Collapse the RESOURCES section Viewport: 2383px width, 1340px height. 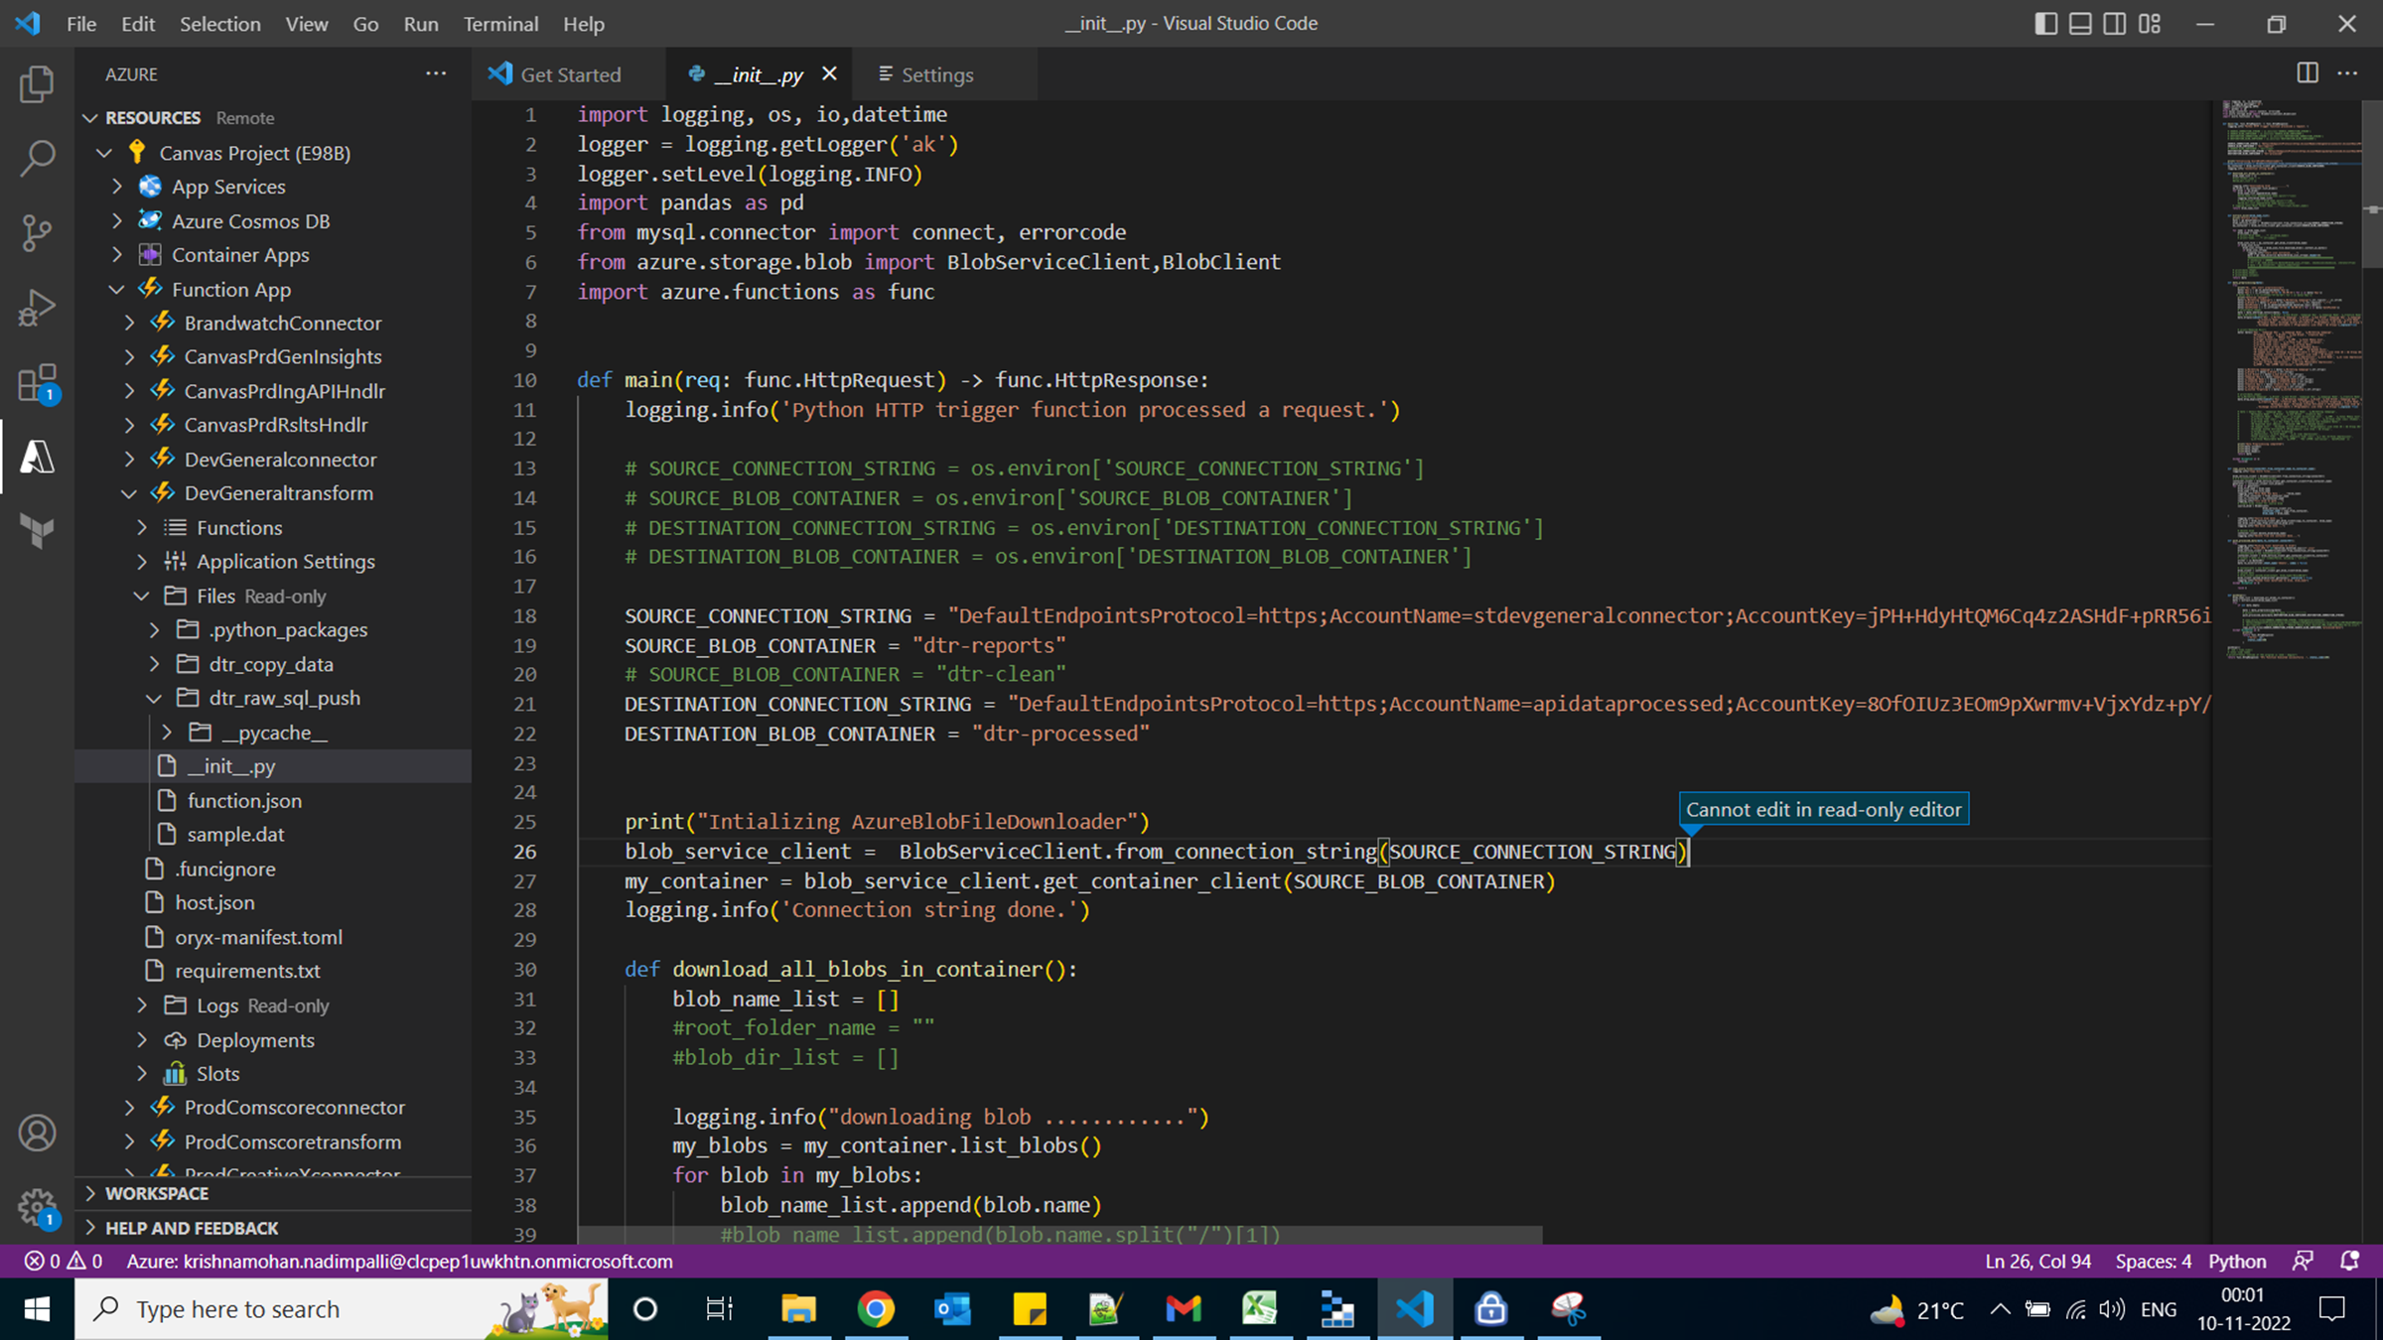click(90, 118)
